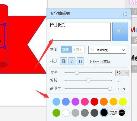Open the 下载更多字体 link
The image size is (137, 121).
[100, 62]
